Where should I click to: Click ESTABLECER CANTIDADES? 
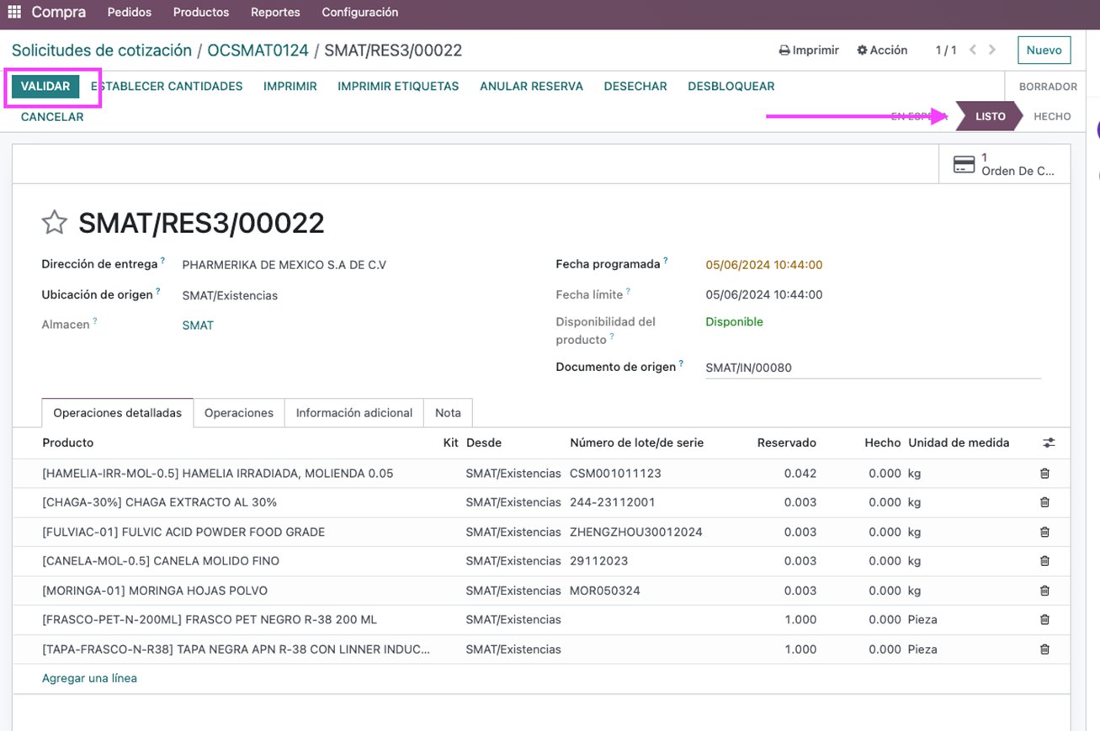coord(167,87)
